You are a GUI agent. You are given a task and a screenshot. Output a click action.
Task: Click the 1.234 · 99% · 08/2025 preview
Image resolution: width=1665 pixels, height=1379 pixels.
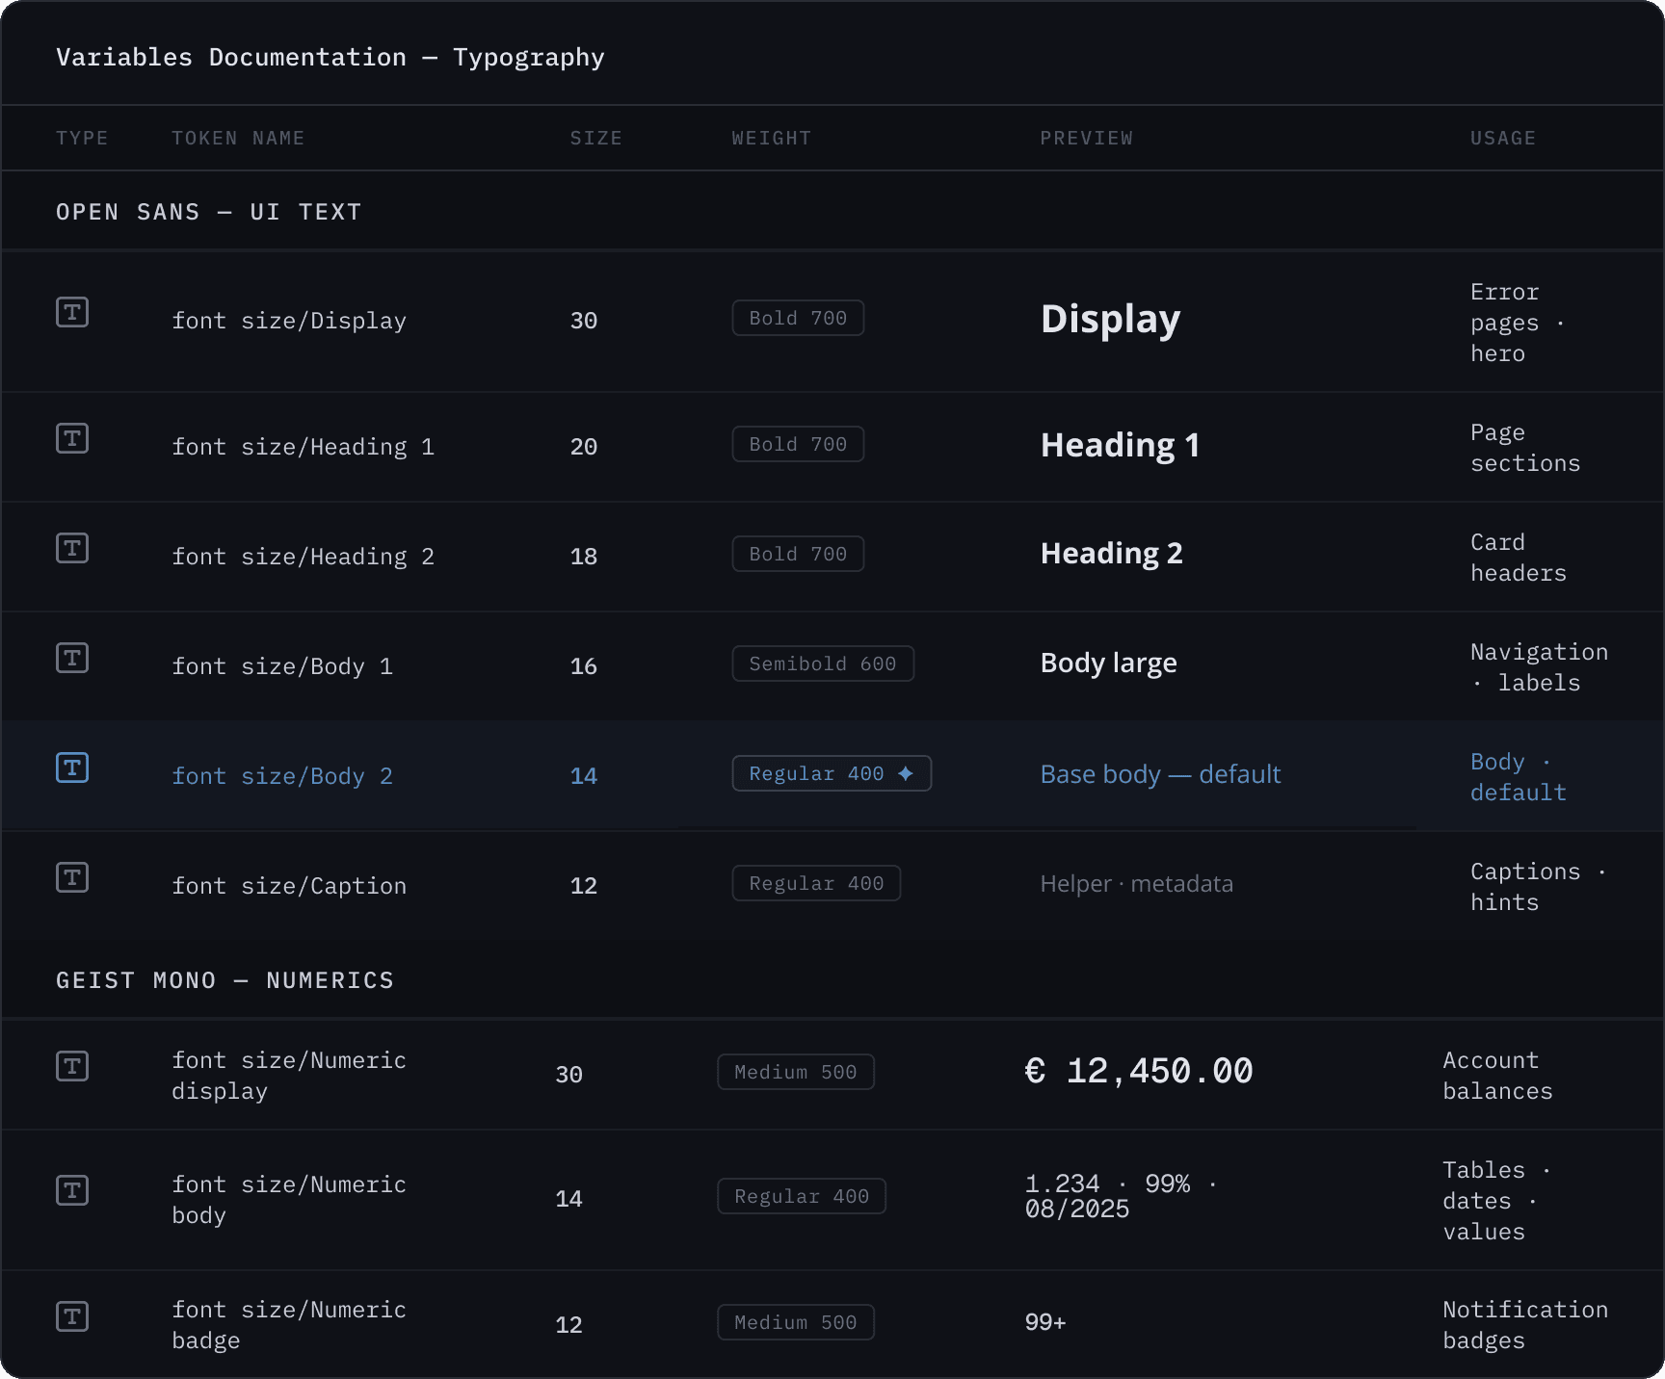1121,1196
